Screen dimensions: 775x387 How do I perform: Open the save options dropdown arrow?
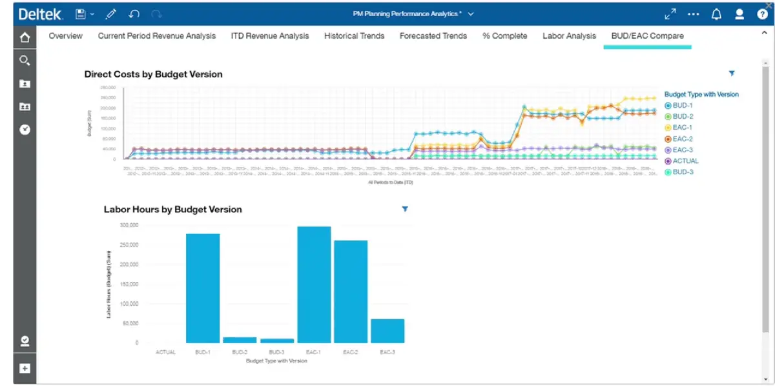[x=92, y=14]
